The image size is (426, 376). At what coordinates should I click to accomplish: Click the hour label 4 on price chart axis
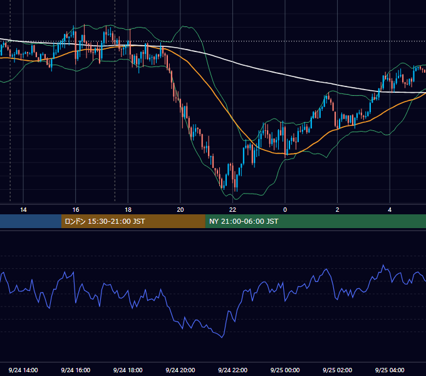pos(390,210)
